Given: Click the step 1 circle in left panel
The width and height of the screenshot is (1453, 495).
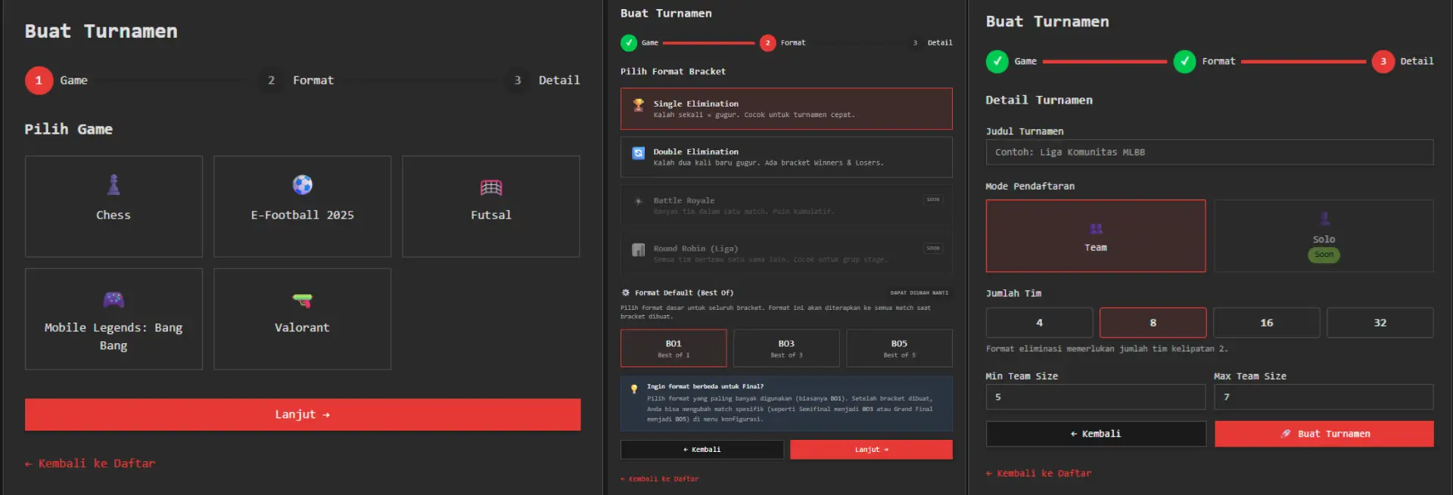Looking at the screenshot, I should pos(39,80).
